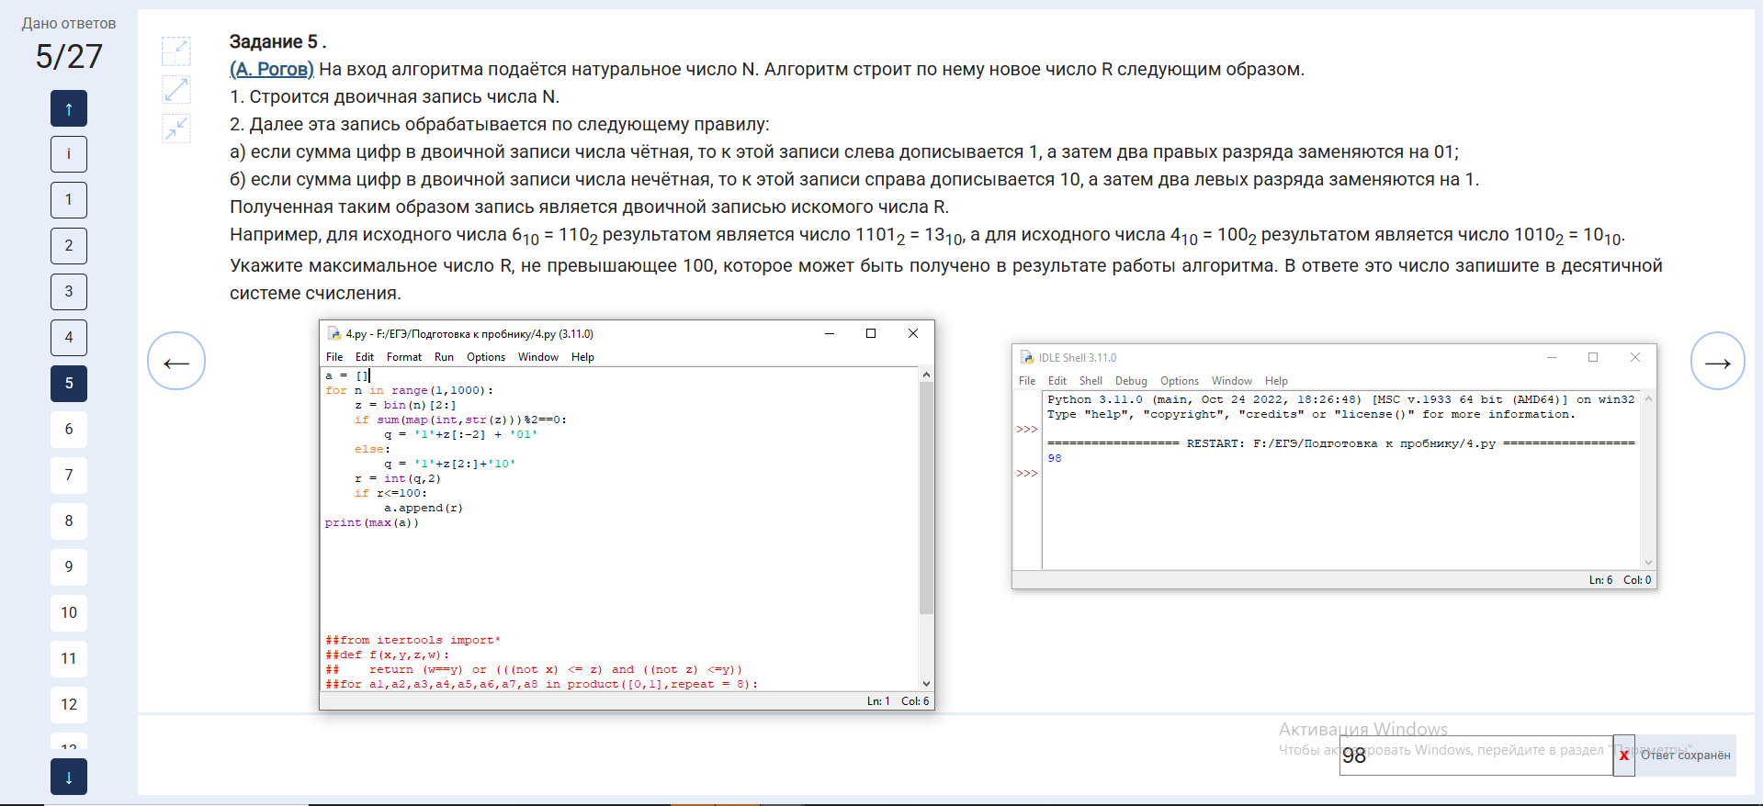This screenshot has height=806, width=1763.
Task: Click the answer input field containing 98
Action: point(1475,756)
